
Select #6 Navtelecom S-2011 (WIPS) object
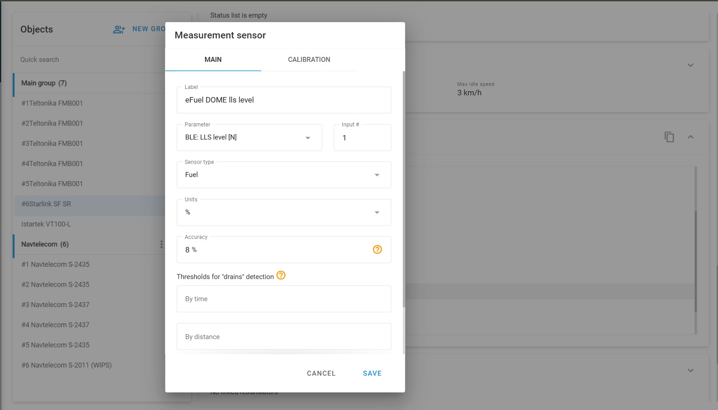[x=89, y=365]
